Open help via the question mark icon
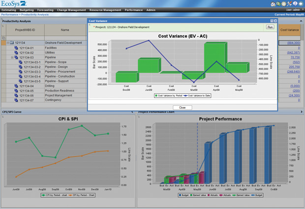The height and width of the screenshot is (209, 305). pyautogui.click(x=295, y=3)
